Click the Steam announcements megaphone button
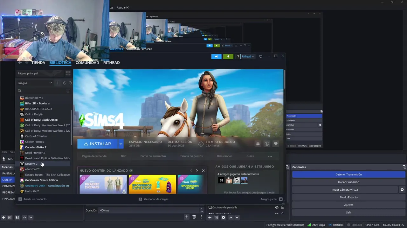407x228 pixels. (x=216, y=56)
